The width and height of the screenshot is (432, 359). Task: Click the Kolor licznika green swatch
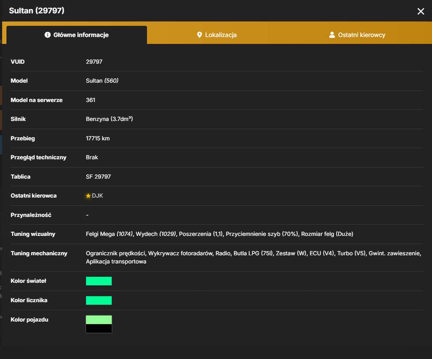point(99,301)
